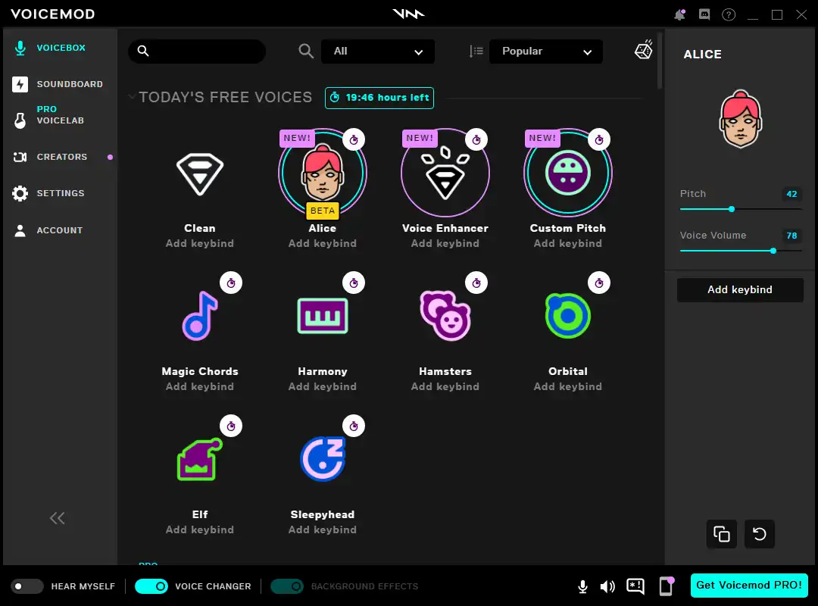Open the Discord link icon
Image resolution: width=818 pixels, height=606 pixels.
click(704, 14)
